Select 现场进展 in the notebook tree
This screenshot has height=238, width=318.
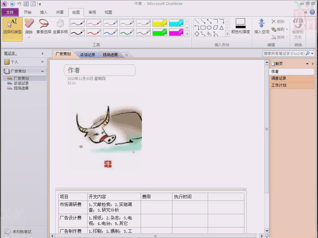(21, 88)
